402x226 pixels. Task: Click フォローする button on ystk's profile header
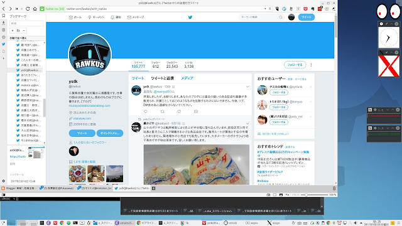pyautogui.click(x=295, y=65)
